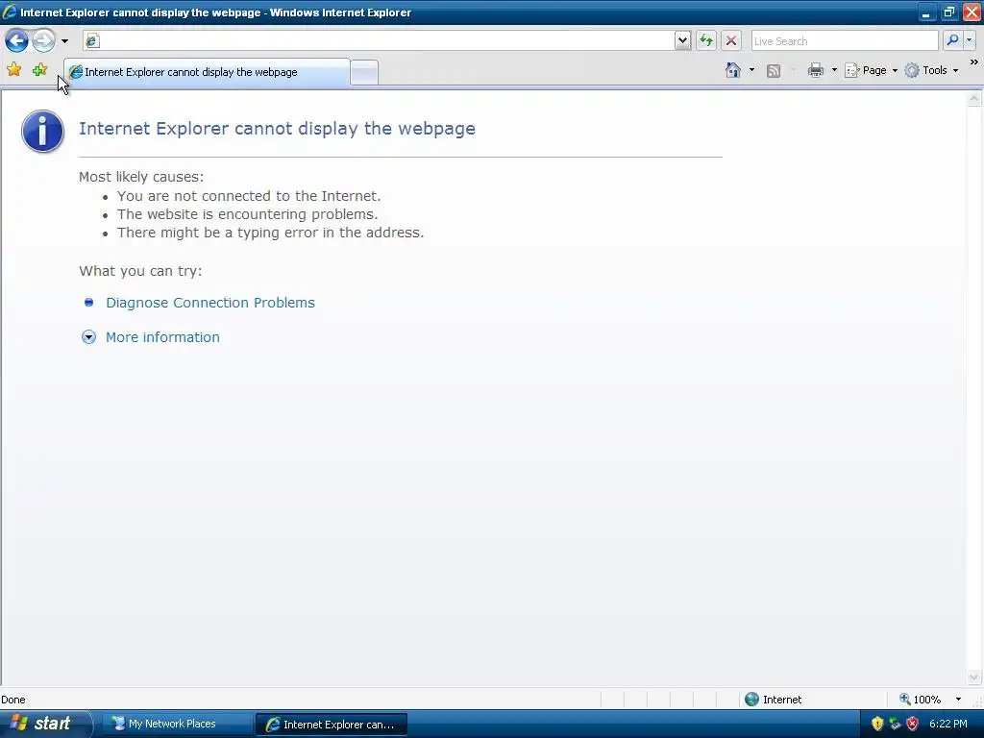The height and width of the screenshot is (738, 984).
Task: Click 'Most likely causes:' text
Action: 141,177
